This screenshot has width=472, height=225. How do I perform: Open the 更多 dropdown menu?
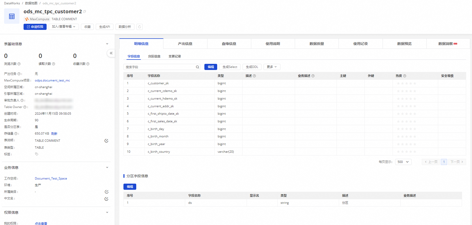tap(272, 67)
